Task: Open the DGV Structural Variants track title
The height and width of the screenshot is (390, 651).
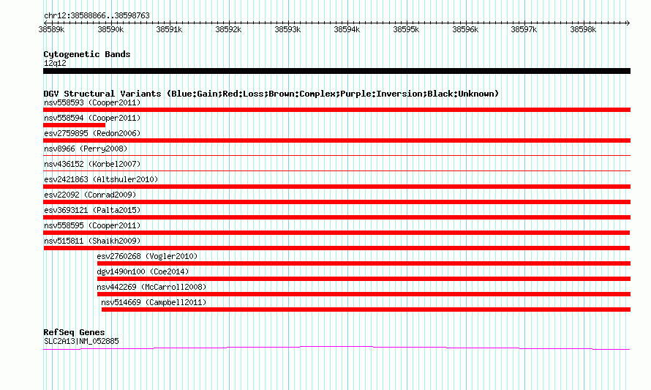Action: point(271,94)
